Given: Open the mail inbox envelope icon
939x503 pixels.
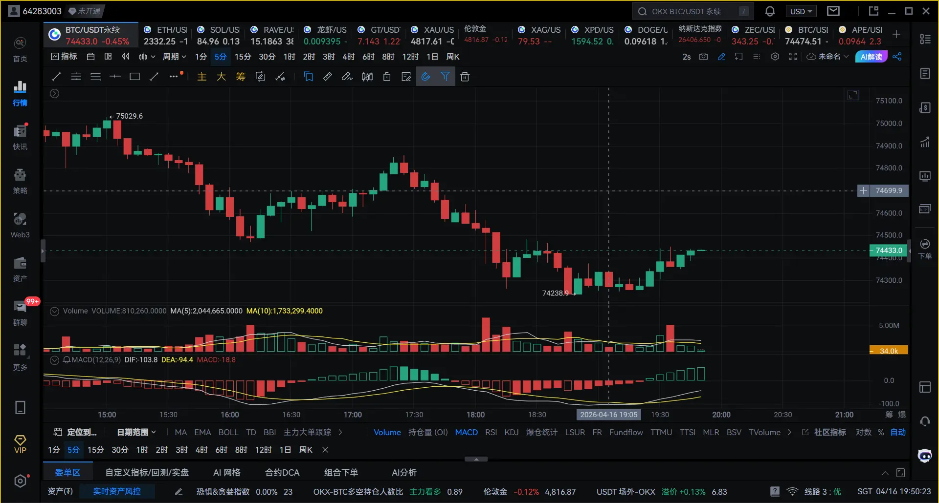Looking at the screenshot, I should click(833, 11).
